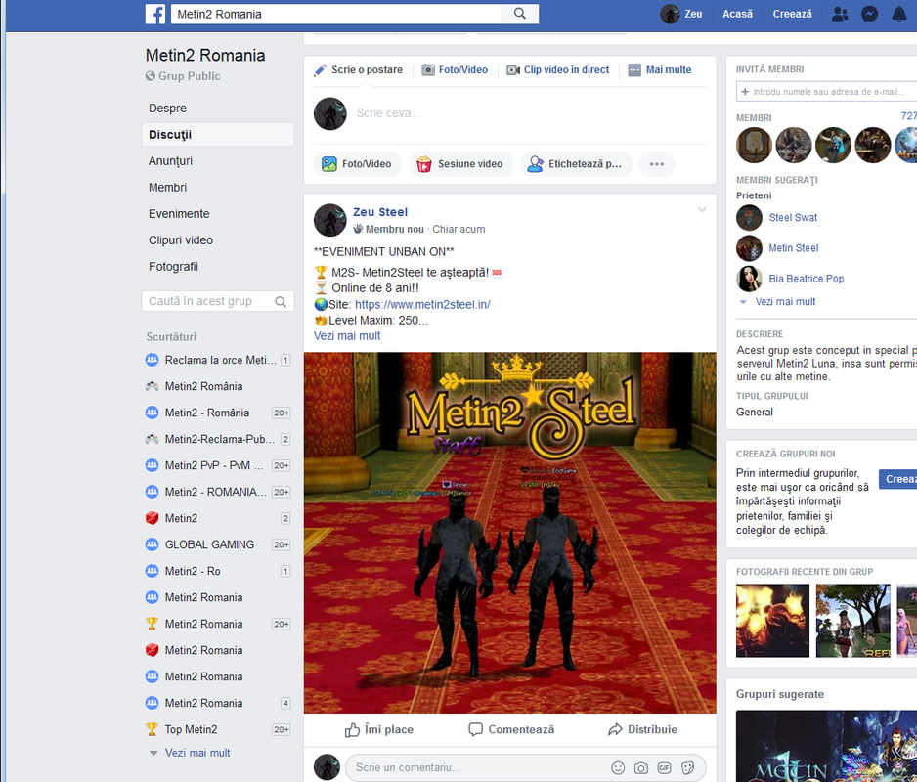Click the emoji icon in comment box
The image size is (917, 782).
click(618, 768)
